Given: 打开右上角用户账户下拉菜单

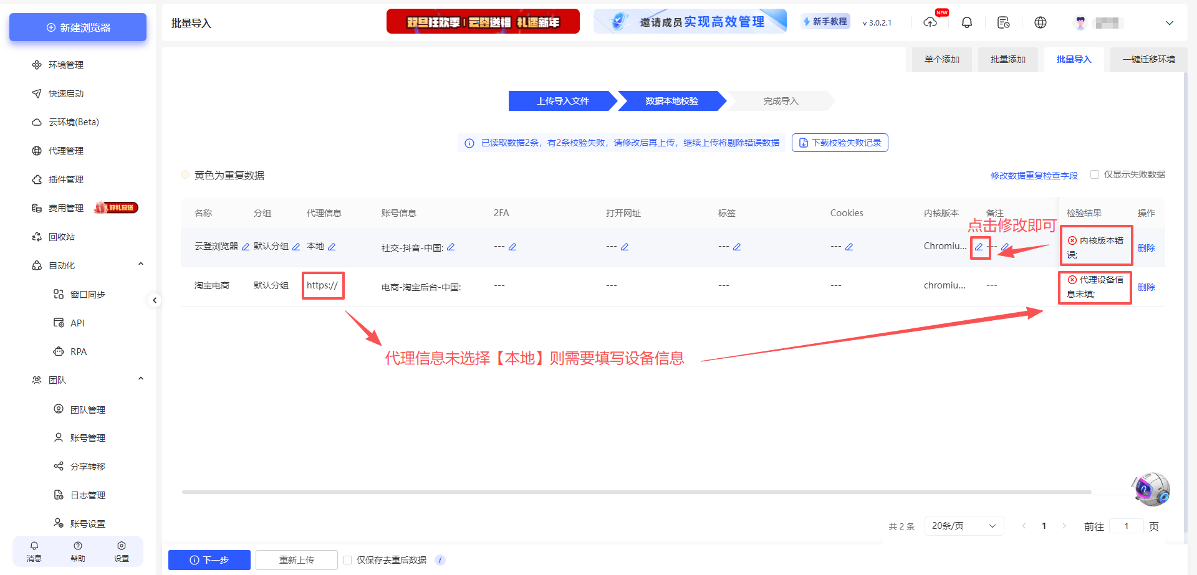Looking at the screenshot, I should (x=1170, y=22).
